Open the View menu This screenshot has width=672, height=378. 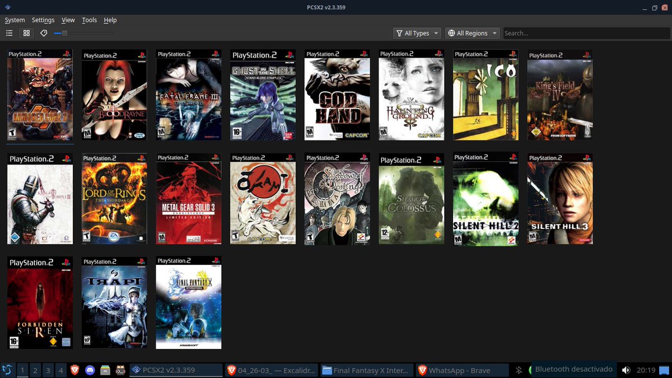pyautogui.click(x=68, y=20)
